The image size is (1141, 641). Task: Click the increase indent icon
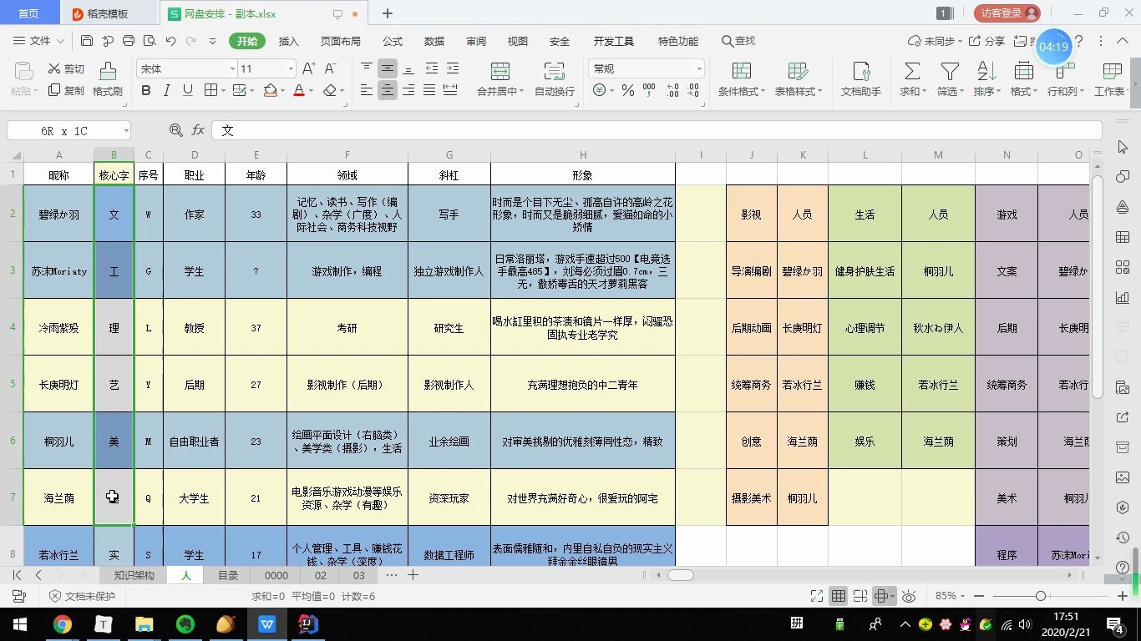(452, 68)
